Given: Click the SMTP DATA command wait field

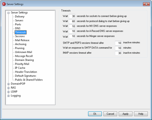Looking at the screenshot, I should coord(118,48).
